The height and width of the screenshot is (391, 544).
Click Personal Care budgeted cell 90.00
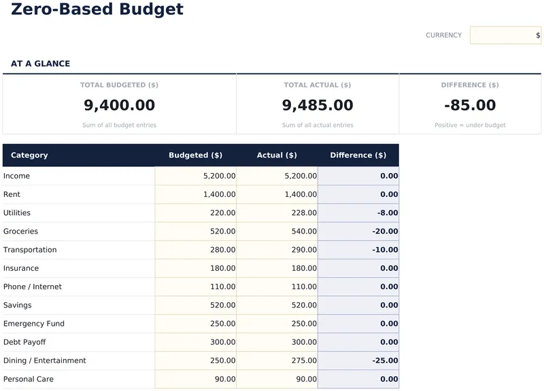tap(196, 379)
